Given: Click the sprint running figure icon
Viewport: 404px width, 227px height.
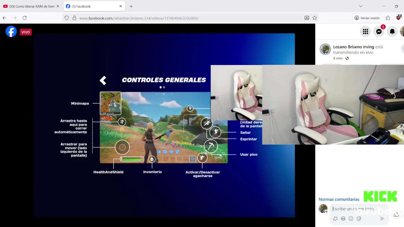Looking at the screenshot, I should tap(206, 123).
